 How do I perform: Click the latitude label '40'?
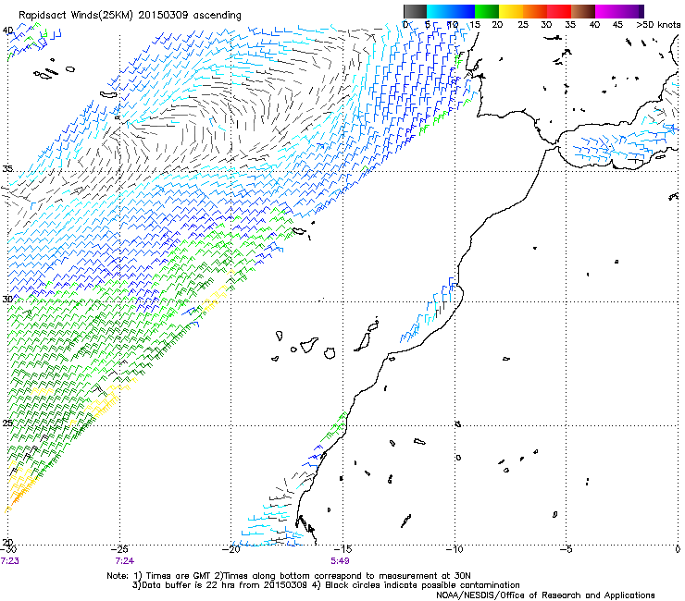point(7,31)
